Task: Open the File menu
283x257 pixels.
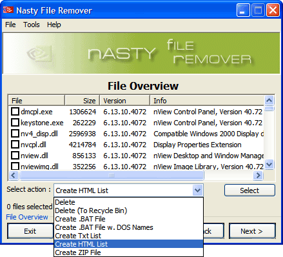Action: coord(10,25)
